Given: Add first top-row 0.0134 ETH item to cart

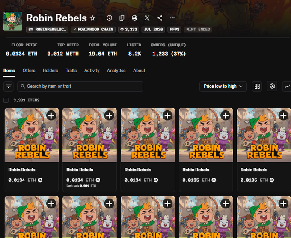Looking at the screenshot, I should tap(51, 116).
